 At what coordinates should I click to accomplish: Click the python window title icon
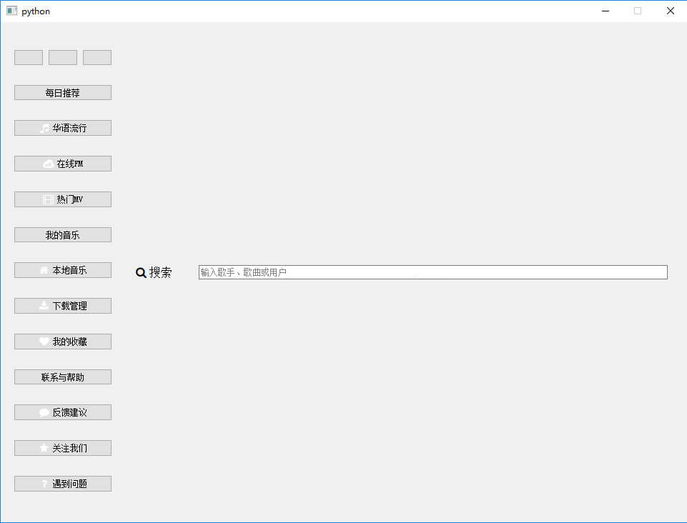[x=12, y=11]
